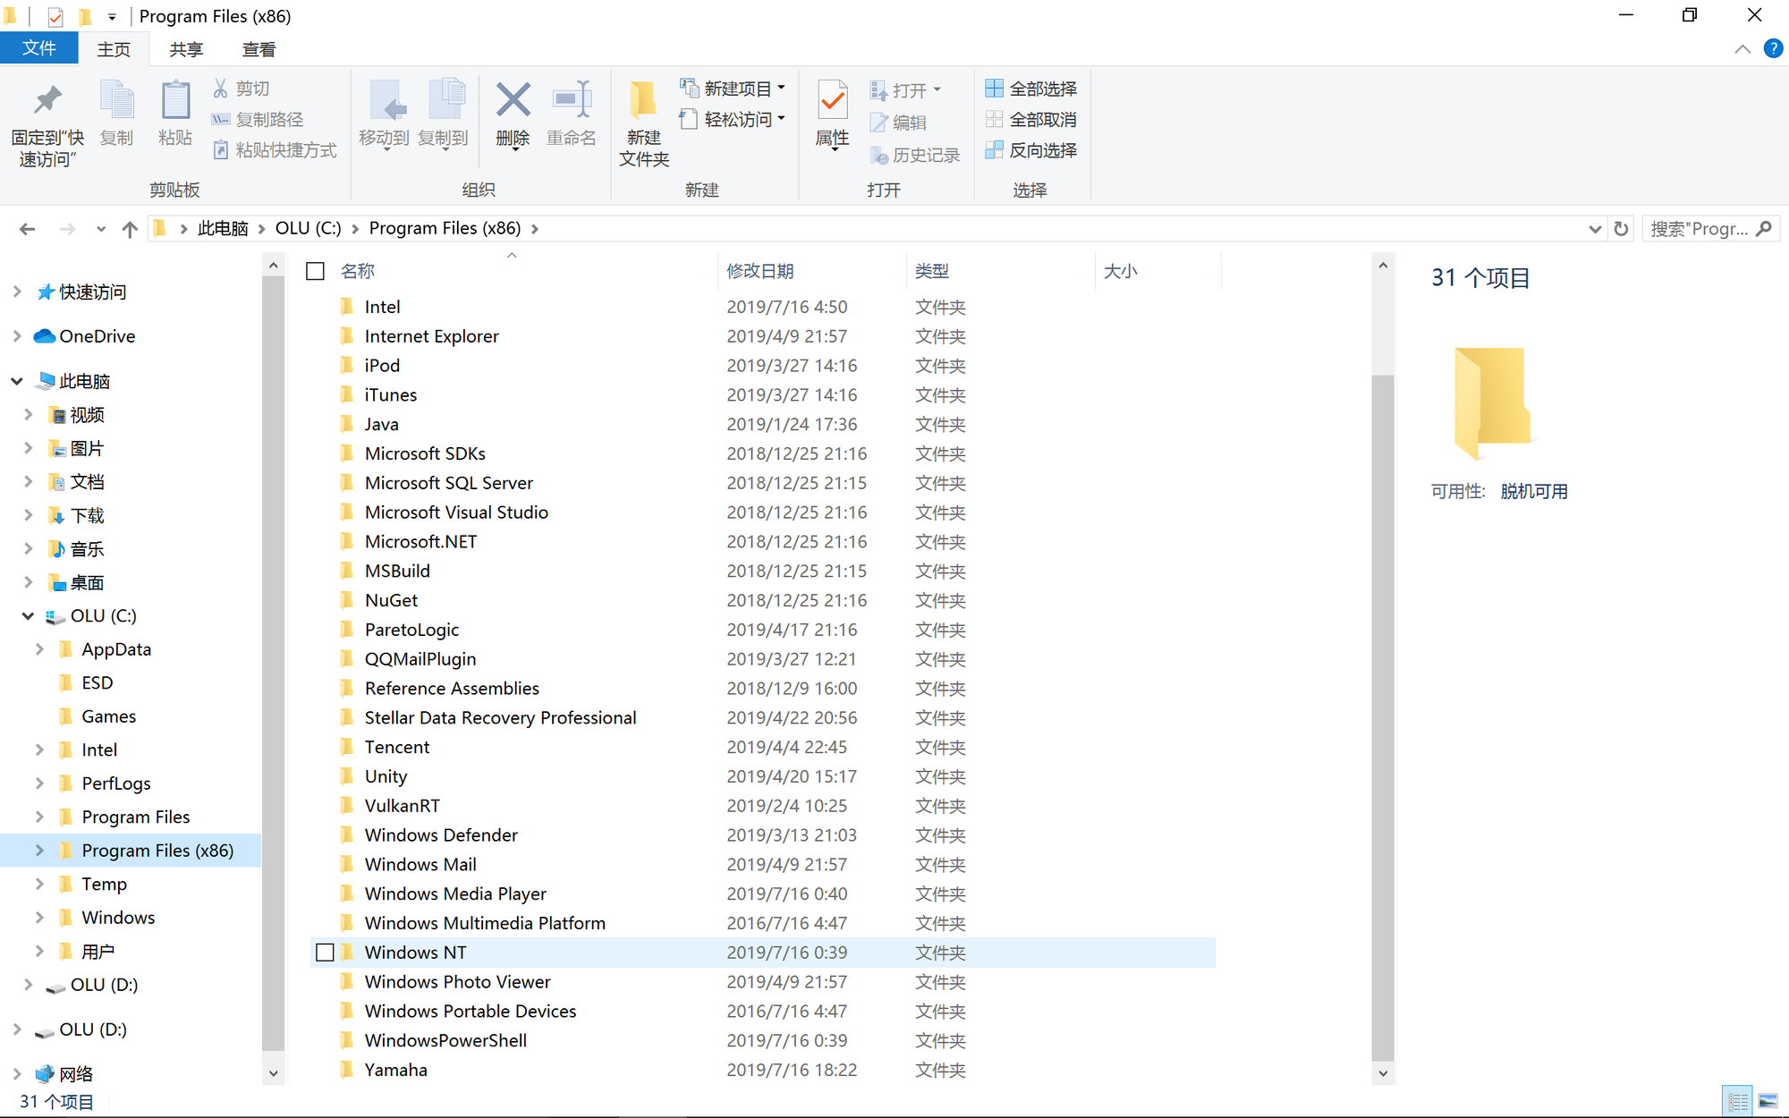The height and width of the screenshot is (1118, 1789).
Task: Click the Rename (重命名) icon
Action: (572, 99)
